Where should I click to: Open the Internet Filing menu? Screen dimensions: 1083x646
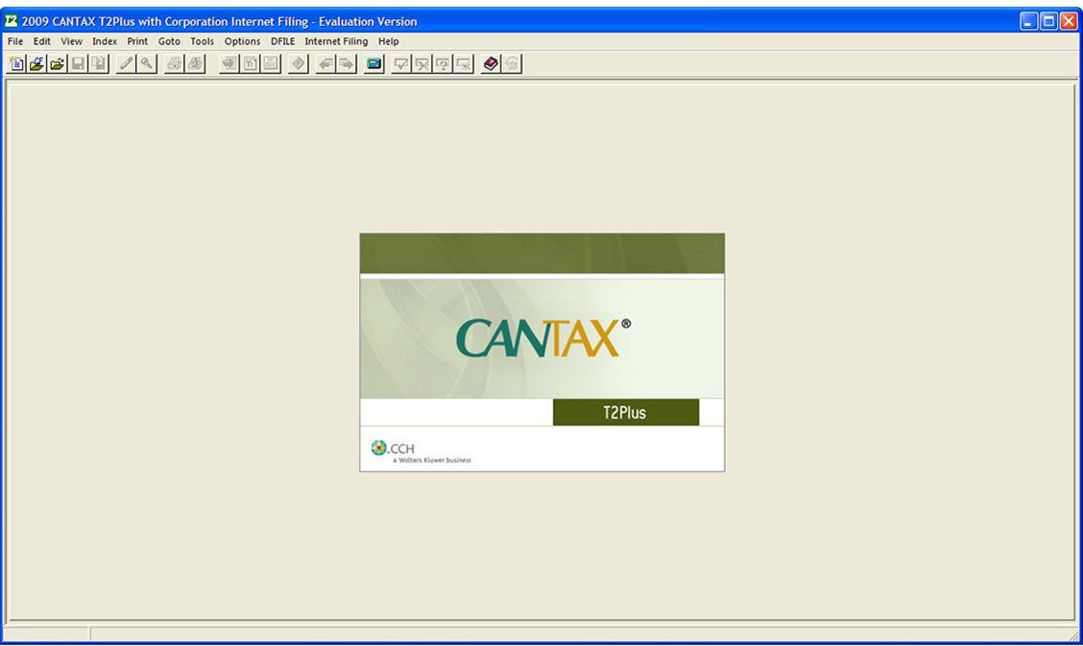(x=336, y=41)
